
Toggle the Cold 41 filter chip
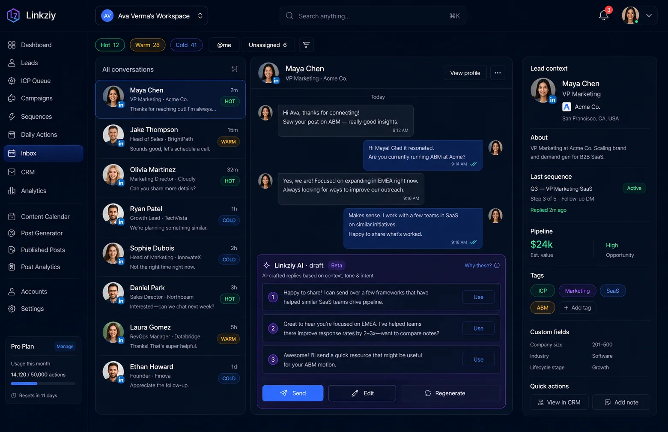(186, 45)
